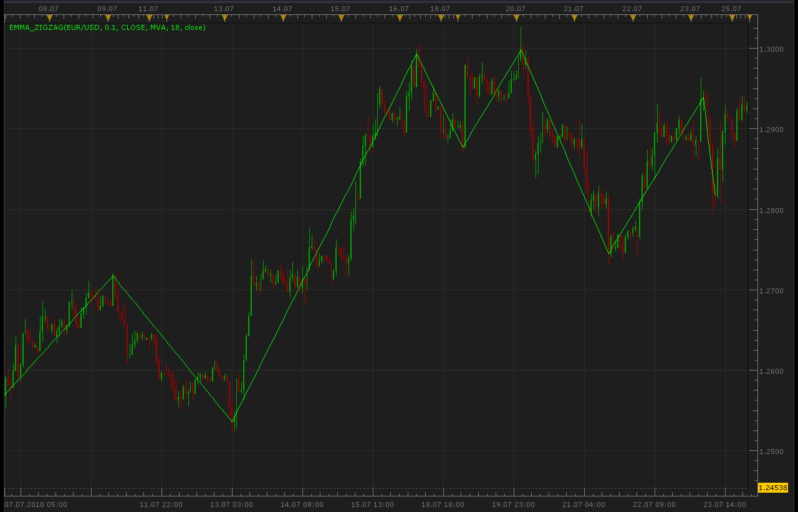Click the 20.07 date label on top axis
This screenshot has height=512, width=798.
click(x=516, y=9)
